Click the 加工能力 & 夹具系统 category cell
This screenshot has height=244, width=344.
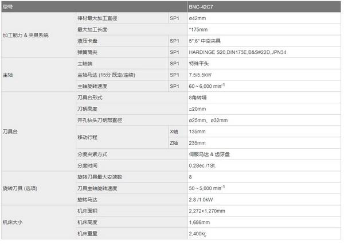pyautogui.click(x=26, y=35)
